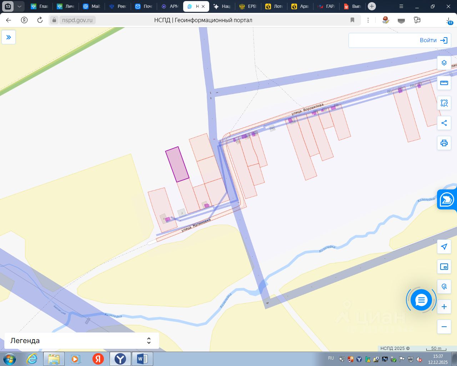Select the ruler measurement tool
457x366 pixels.
tap(444, 83)
